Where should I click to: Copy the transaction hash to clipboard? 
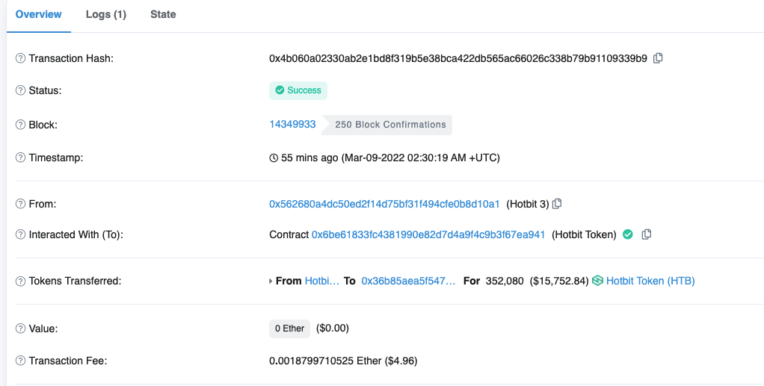658,58
